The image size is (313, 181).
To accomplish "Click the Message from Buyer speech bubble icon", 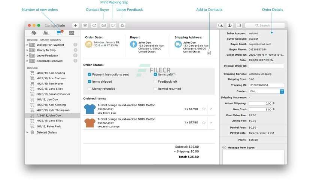I will [x=224, y=147].
